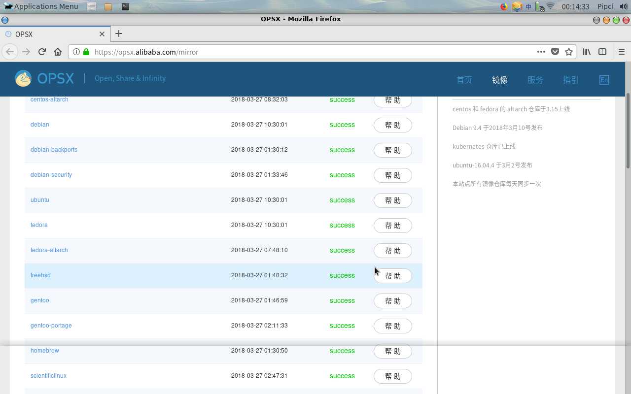The width and height of the screenshot is (631, 394).
Task: Open the Wi-Fi network indicator
Action: click(551, 6)
